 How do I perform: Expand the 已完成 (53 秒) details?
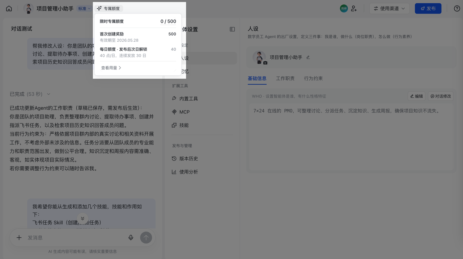click(30, 94)
